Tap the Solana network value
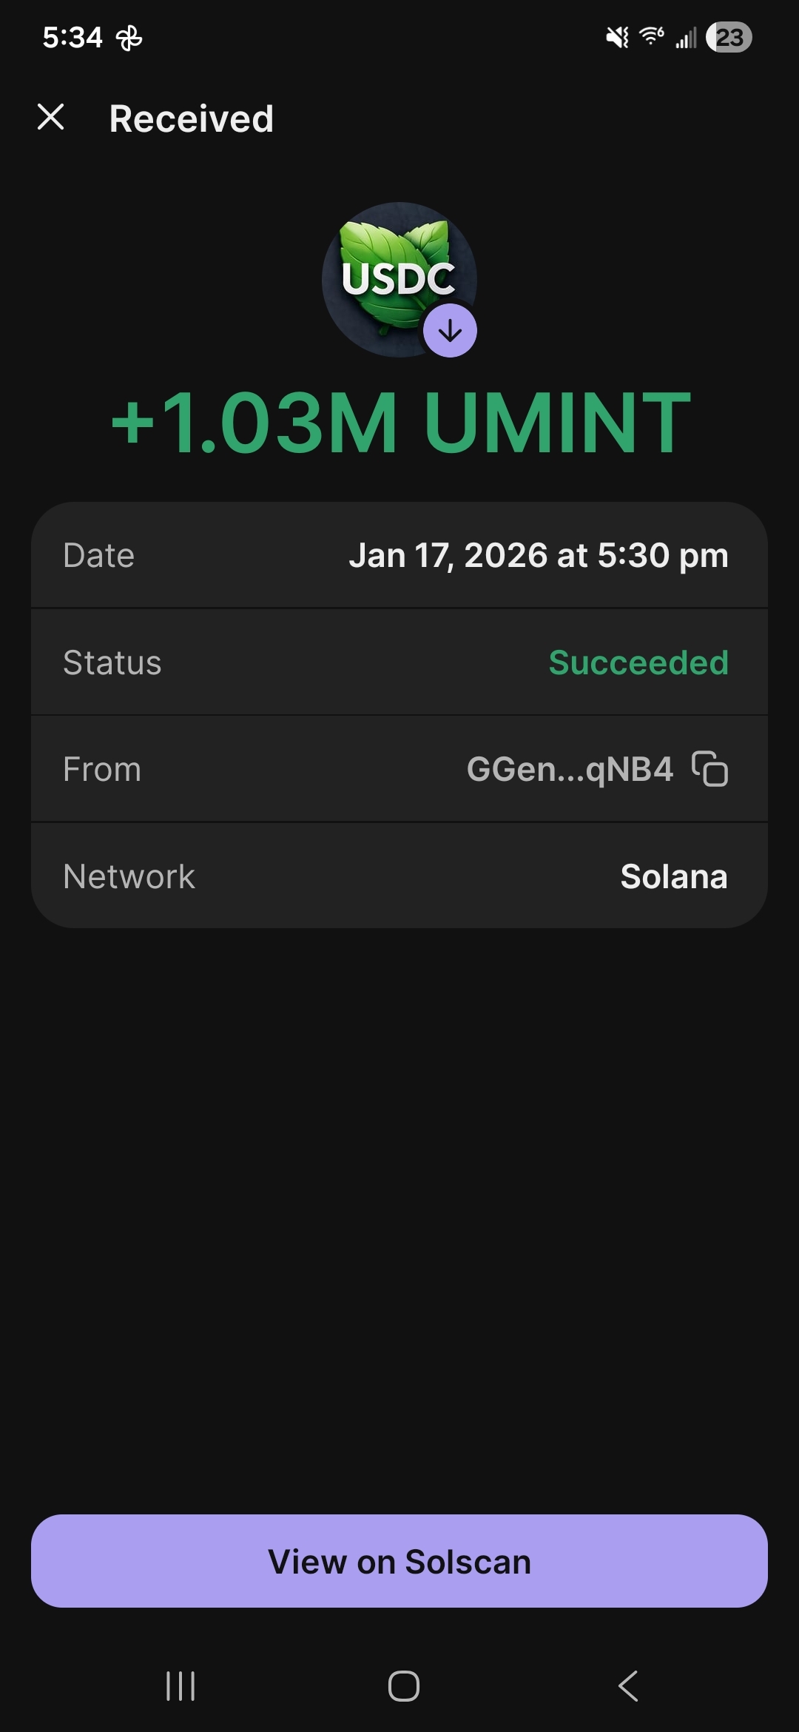The image size is (799, 1732). pyautogui.click(x=674, y=876)
